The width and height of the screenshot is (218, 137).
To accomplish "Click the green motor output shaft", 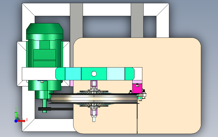I will point(45,106).
